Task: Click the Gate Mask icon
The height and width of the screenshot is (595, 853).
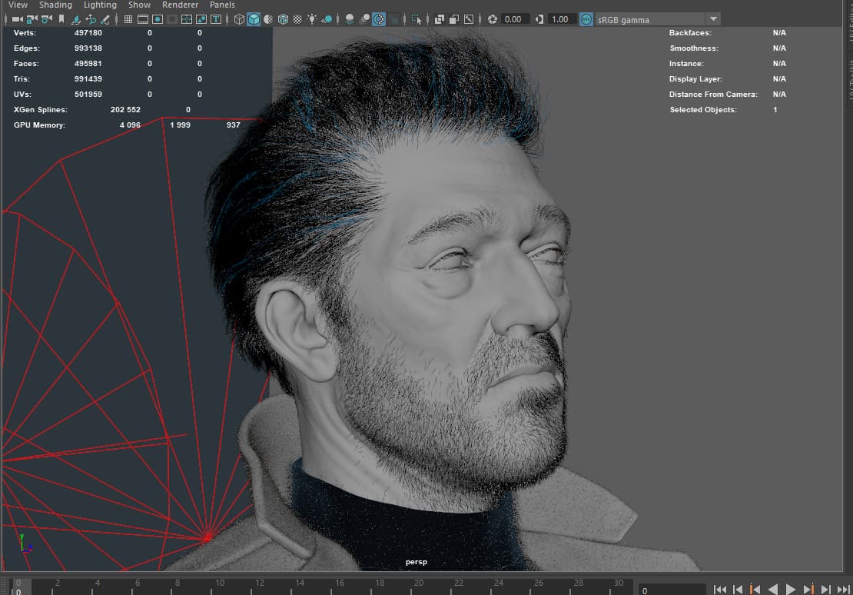Action: pyautogui.click(x=172, y=19)
